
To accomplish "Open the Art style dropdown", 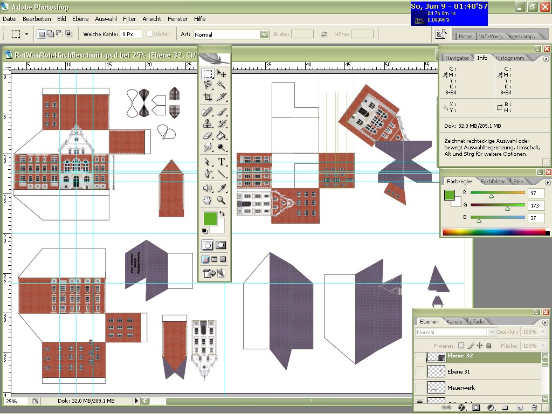I will coord(264,34).
